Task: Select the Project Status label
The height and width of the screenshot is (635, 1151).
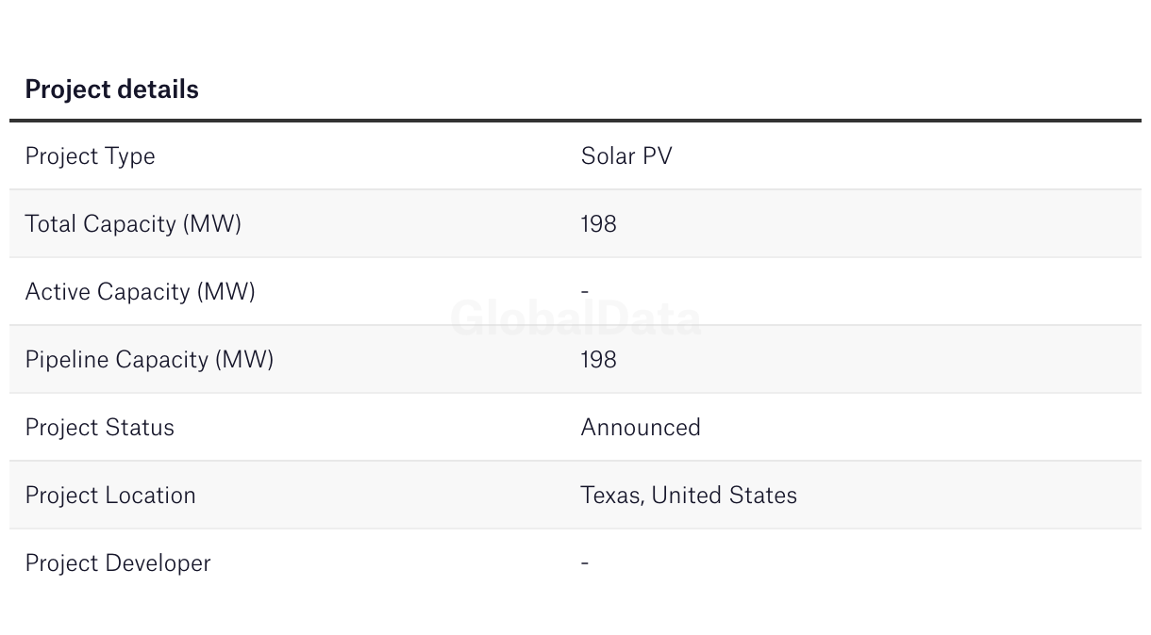Action: (x=99, y=428)
